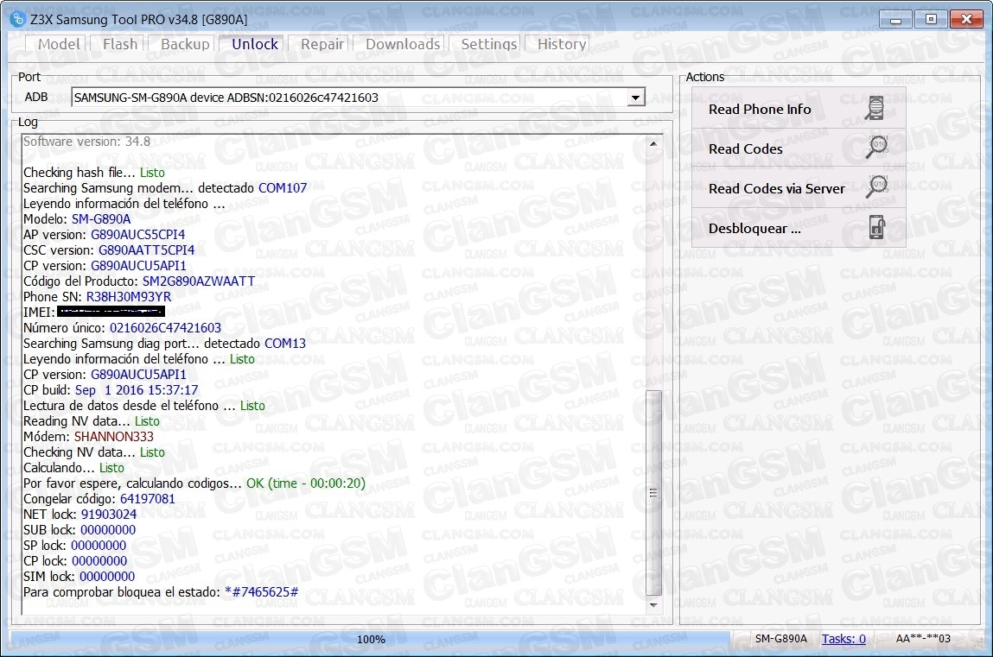Click the NET lock code 91903024

tap(109, 514)
